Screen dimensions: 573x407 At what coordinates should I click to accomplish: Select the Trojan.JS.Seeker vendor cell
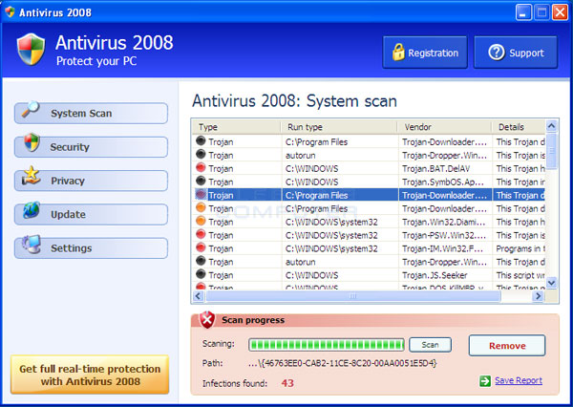445,275
